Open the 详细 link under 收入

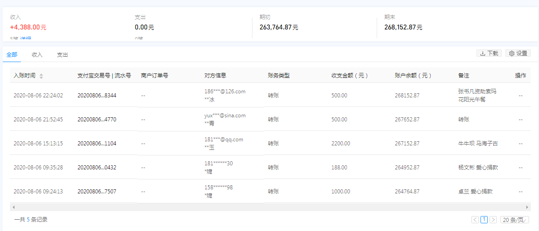25,38
